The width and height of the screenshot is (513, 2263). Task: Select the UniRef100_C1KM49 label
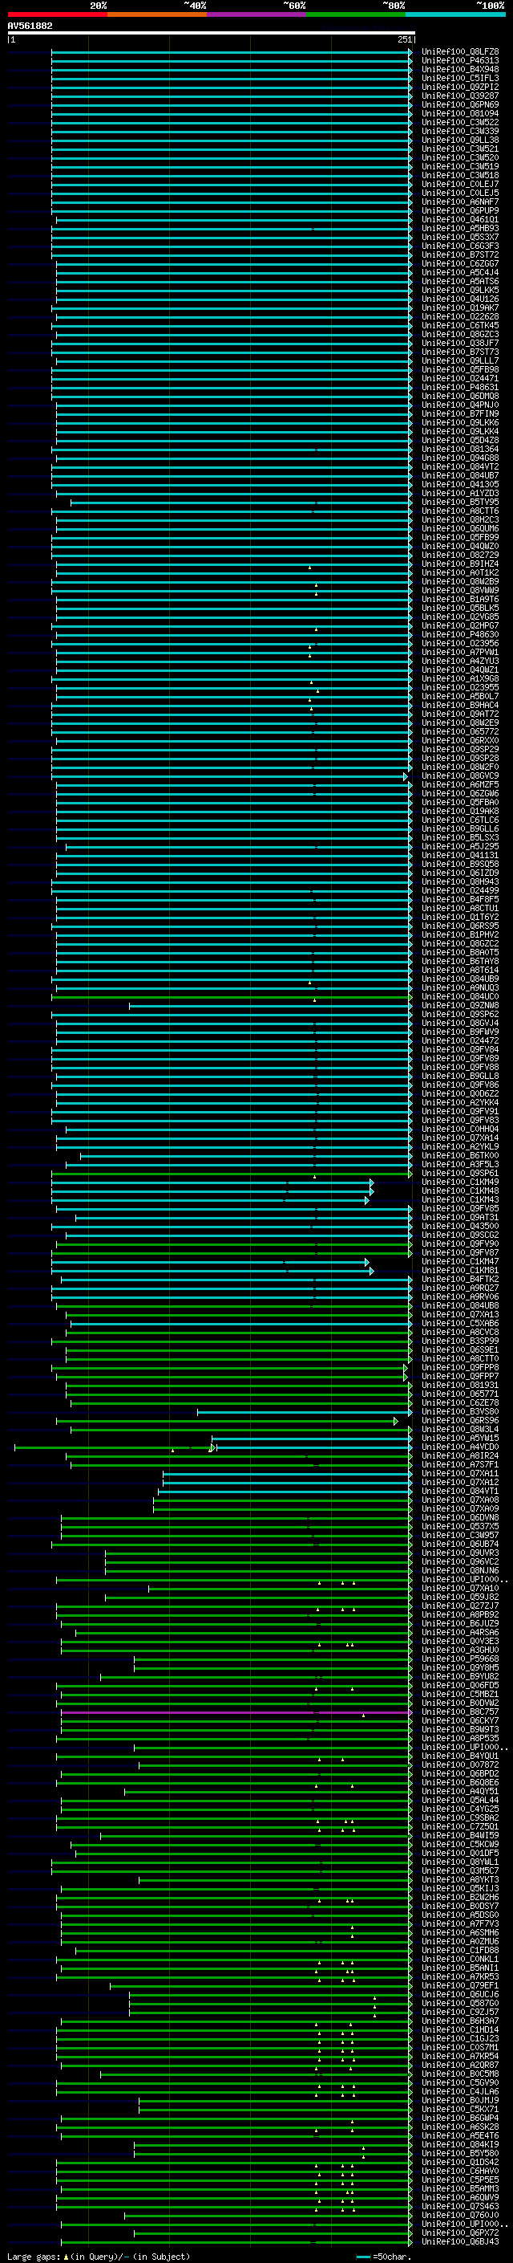[460, 1182]
